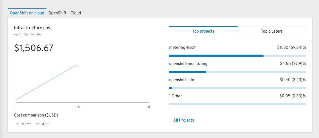Click the $0.05 (0.33)% value
319x138 pixels.
(x=293, y=96)
